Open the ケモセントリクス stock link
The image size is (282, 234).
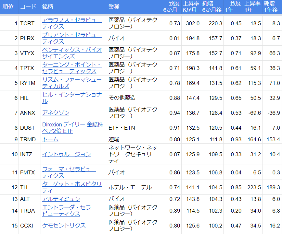pos(64,225)
